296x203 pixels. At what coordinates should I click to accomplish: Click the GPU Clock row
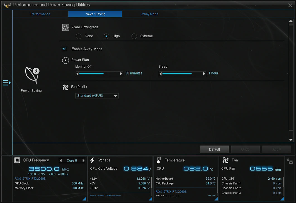point(49,184)
